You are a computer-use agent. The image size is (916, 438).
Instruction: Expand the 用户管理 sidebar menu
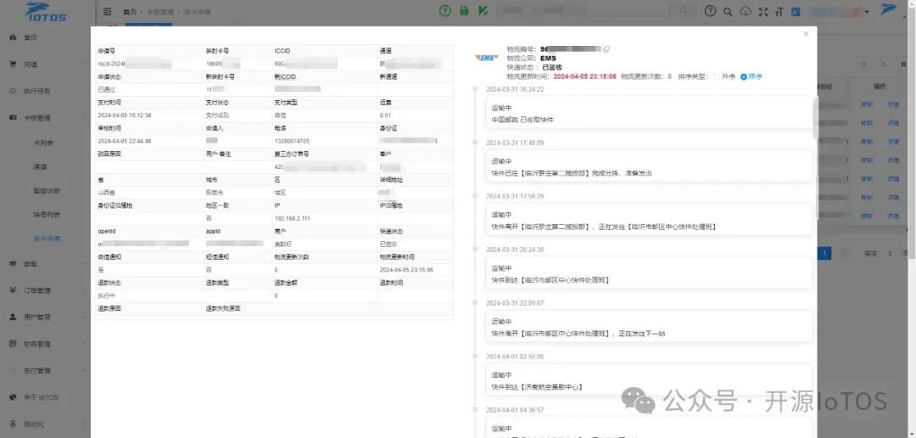pos(47,317)
